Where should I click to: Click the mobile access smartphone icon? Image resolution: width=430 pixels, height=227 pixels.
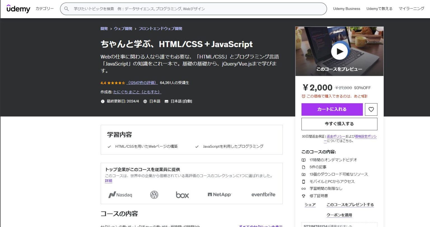pyautogui.click(x=303, y=181)
